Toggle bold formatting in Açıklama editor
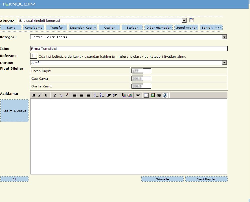This screenshot has width=250, height=202. [x=34, y=95]
